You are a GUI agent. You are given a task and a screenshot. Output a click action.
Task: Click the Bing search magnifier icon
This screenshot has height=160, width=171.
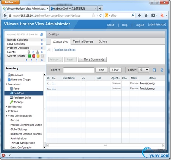133,15
